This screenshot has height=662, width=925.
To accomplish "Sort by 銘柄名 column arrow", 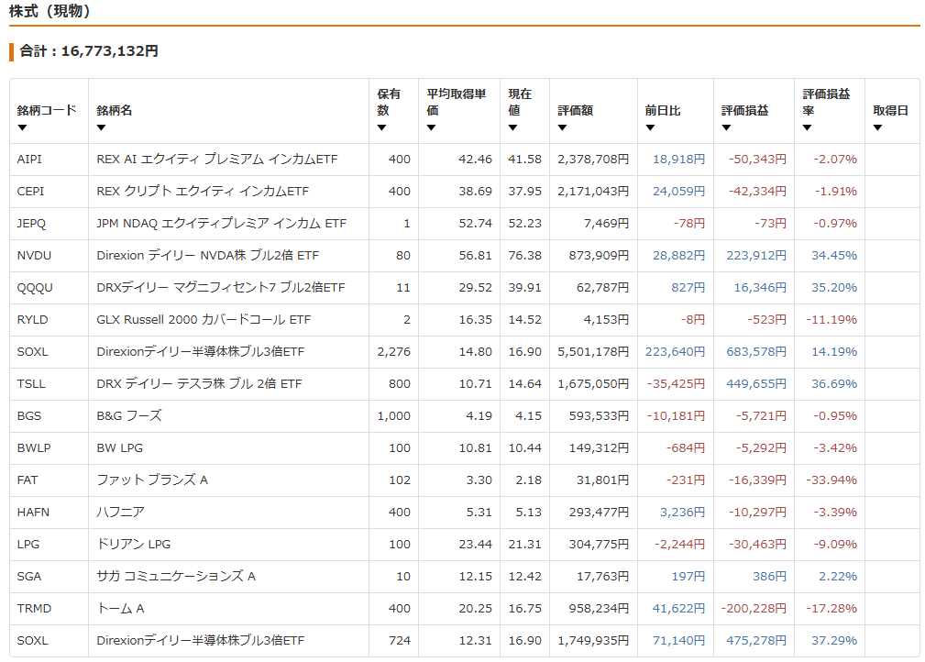I will 101,127.
